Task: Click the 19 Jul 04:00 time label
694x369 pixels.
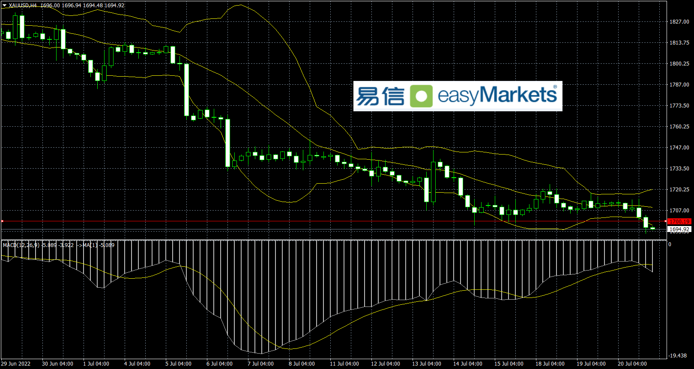Action: click(x=591, y=364)
